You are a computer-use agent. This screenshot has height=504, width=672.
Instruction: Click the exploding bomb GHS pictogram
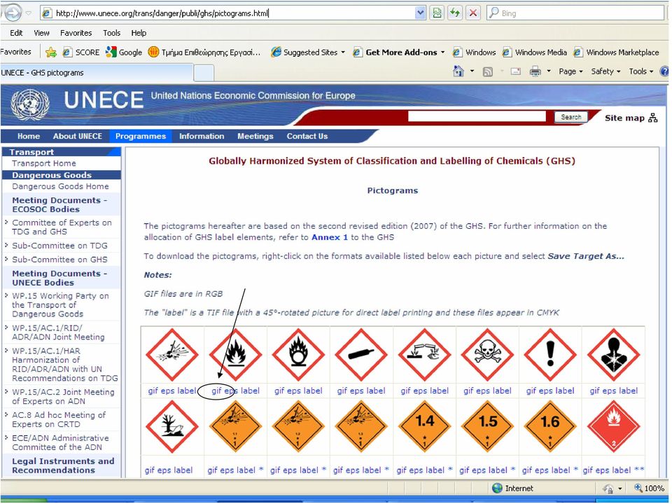click(172, 354)
